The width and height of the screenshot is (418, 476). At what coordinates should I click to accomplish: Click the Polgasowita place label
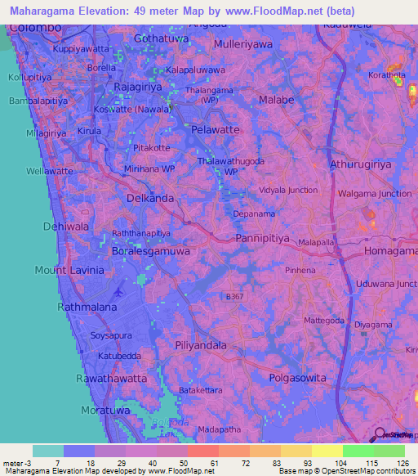point(298,378)
